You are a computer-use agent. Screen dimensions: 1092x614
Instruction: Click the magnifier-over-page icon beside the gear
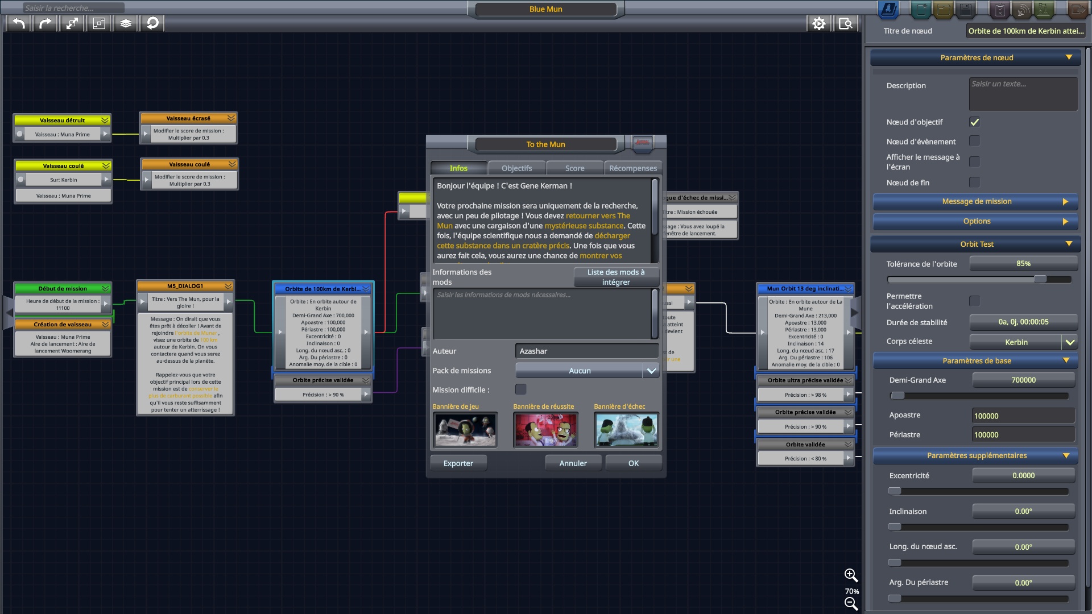pos(846,23)
